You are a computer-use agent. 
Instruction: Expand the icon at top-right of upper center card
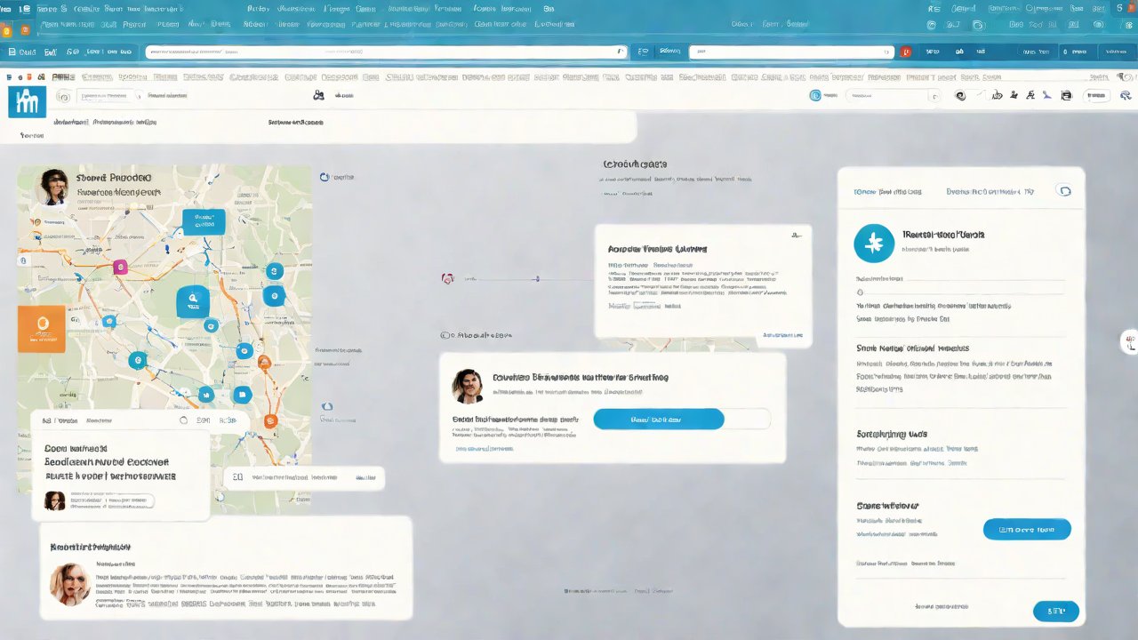click(796, 236)
